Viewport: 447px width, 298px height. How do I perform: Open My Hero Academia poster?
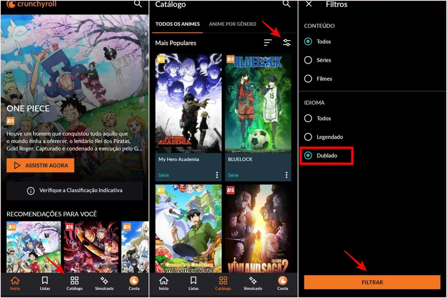[x=189, y=103]
